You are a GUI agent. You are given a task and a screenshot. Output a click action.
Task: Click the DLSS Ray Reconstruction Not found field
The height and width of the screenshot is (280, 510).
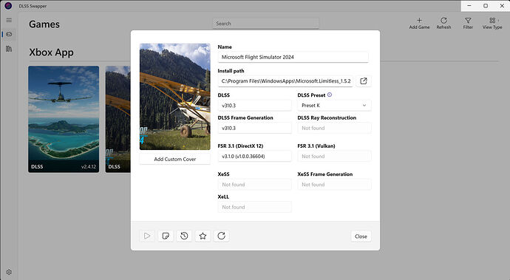pyautogui.click(x=334, y=128)
